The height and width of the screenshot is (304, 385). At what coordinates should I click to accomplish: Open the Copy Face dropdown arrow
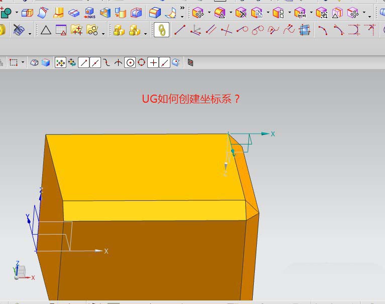pos(268,12)
